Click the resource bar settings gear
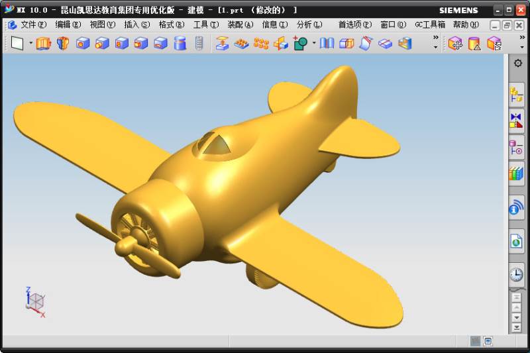Image resolution: width=530 pixels, height=353 pixels. coord(518,63)
